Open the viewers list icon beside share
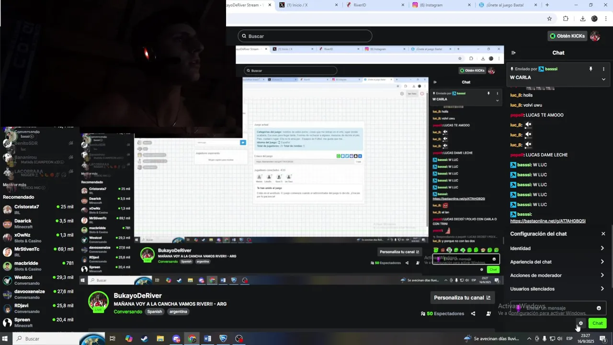The image size is (613, 345). pyautogui.click(x=488, y=313)
